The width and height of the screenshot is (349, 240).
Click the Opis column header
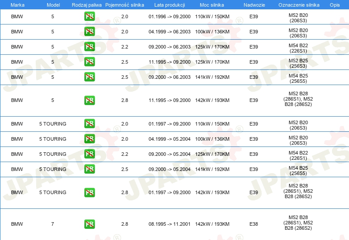coord(335,5)
